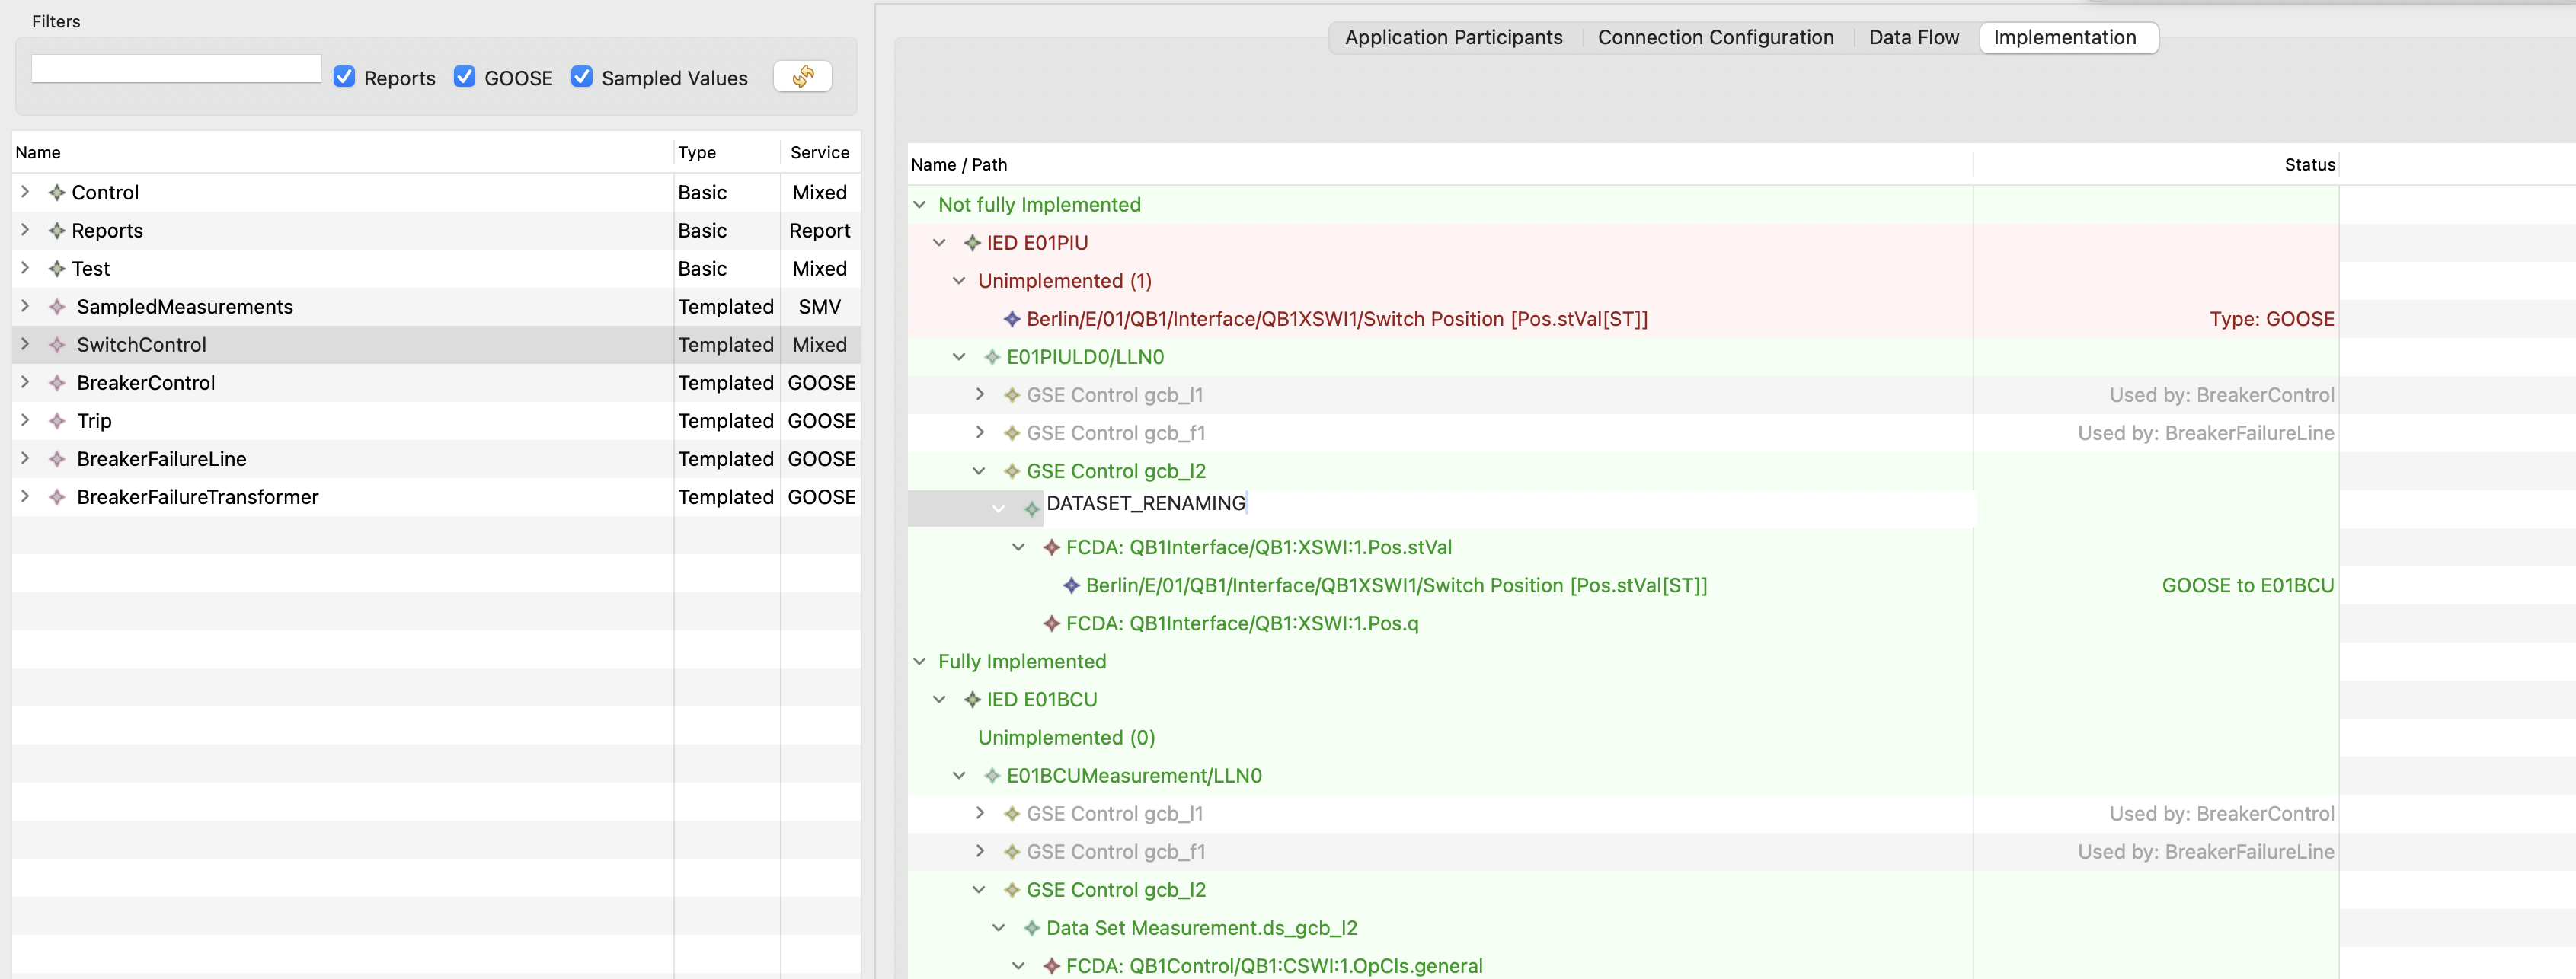Viewport: 2576px width, 979px height.
Task: Expand the BreakerControl application row
Action: point(26,381)
